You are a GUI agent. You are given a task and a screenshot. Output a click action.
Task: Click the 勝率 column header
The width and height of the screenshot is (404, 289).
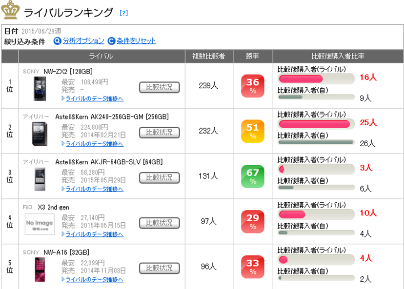pyautogui.click(x=253, y=56)
